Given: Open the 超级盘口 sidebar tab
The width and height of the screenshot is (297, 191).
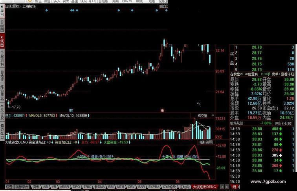Looking at the screenshot, I should click(x=2, y=131).
